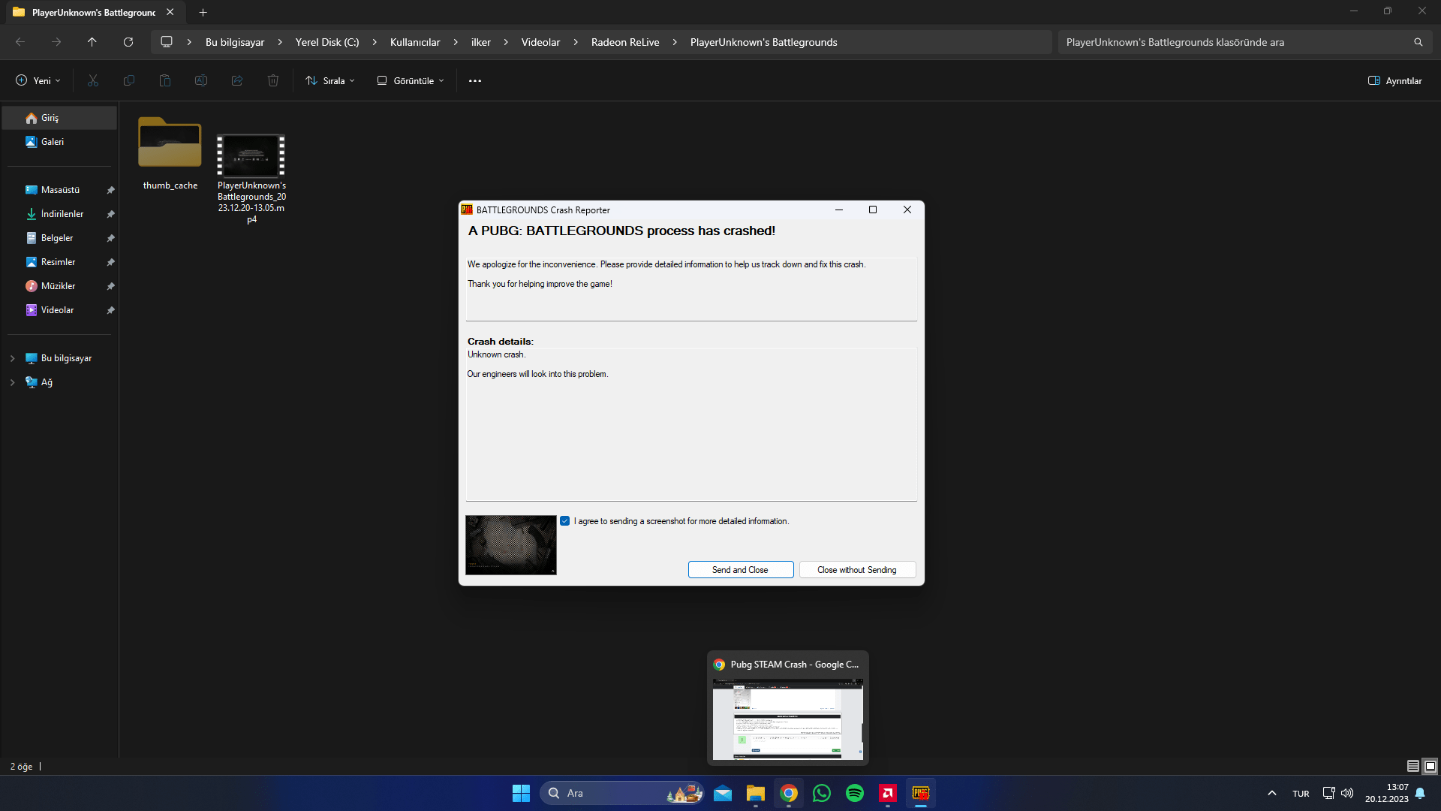Click the taskbar Ara search box
The width and height of the screenshot is (1441, 811).
coord(621,793)
